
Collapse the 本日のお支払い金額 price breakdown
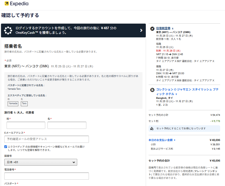click(160, 140)
